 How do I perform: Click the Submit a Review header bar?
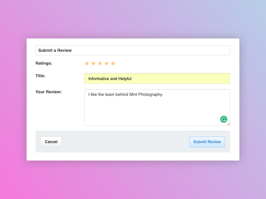tap(133, 50)
